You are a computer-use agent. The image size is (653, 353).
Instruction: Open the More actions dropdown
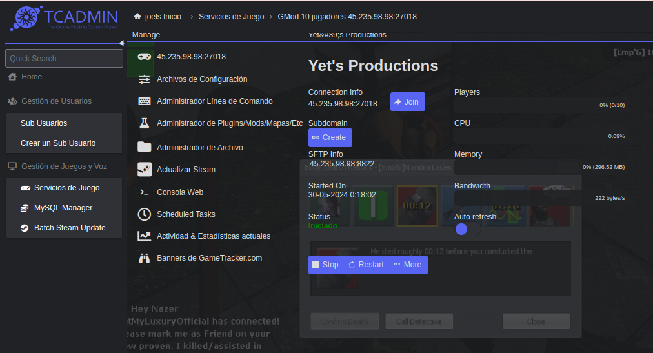(x=407, y=265)
